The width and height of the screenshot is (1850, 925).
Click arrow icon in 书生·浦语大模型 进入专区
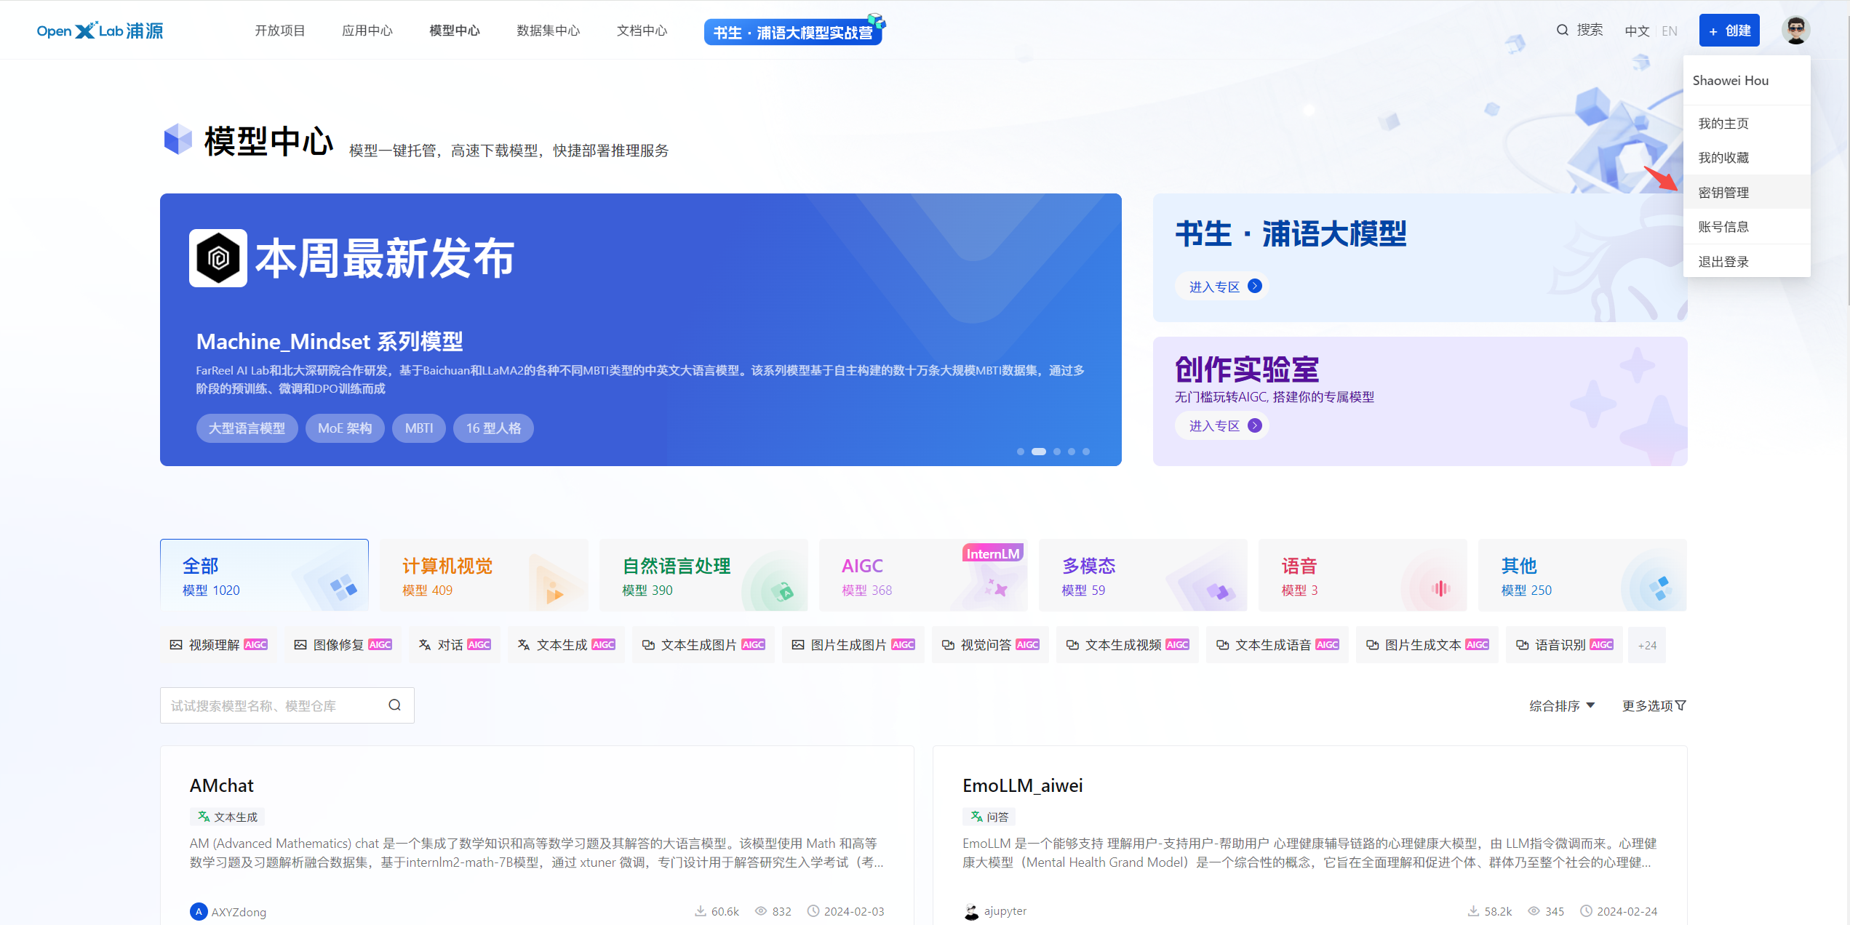point(1255,286)
